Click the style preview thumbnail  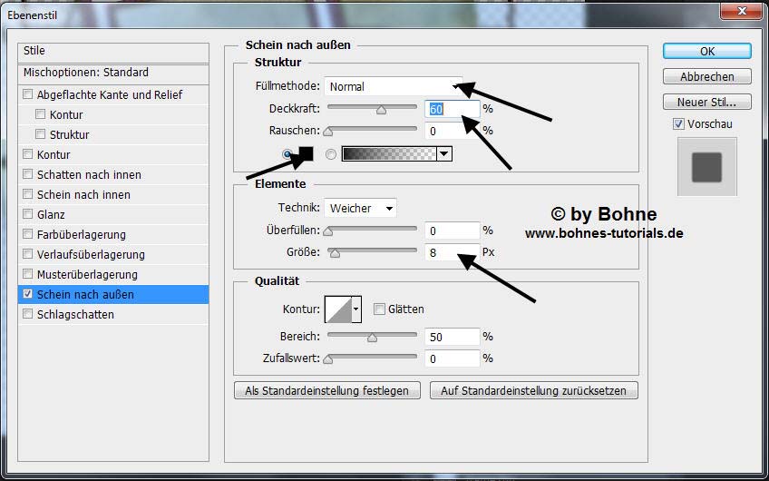click(706, 167)
